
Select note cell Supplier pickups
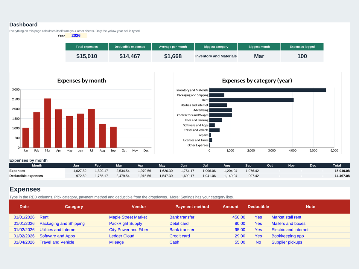coord(311,242)
